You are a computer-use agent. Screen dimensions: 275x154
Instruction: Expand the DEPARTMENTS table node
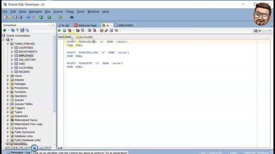[12, 52]
